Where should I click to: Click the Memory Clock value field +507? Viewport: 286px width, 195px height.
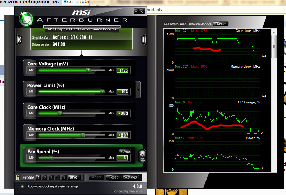(123, 135)
